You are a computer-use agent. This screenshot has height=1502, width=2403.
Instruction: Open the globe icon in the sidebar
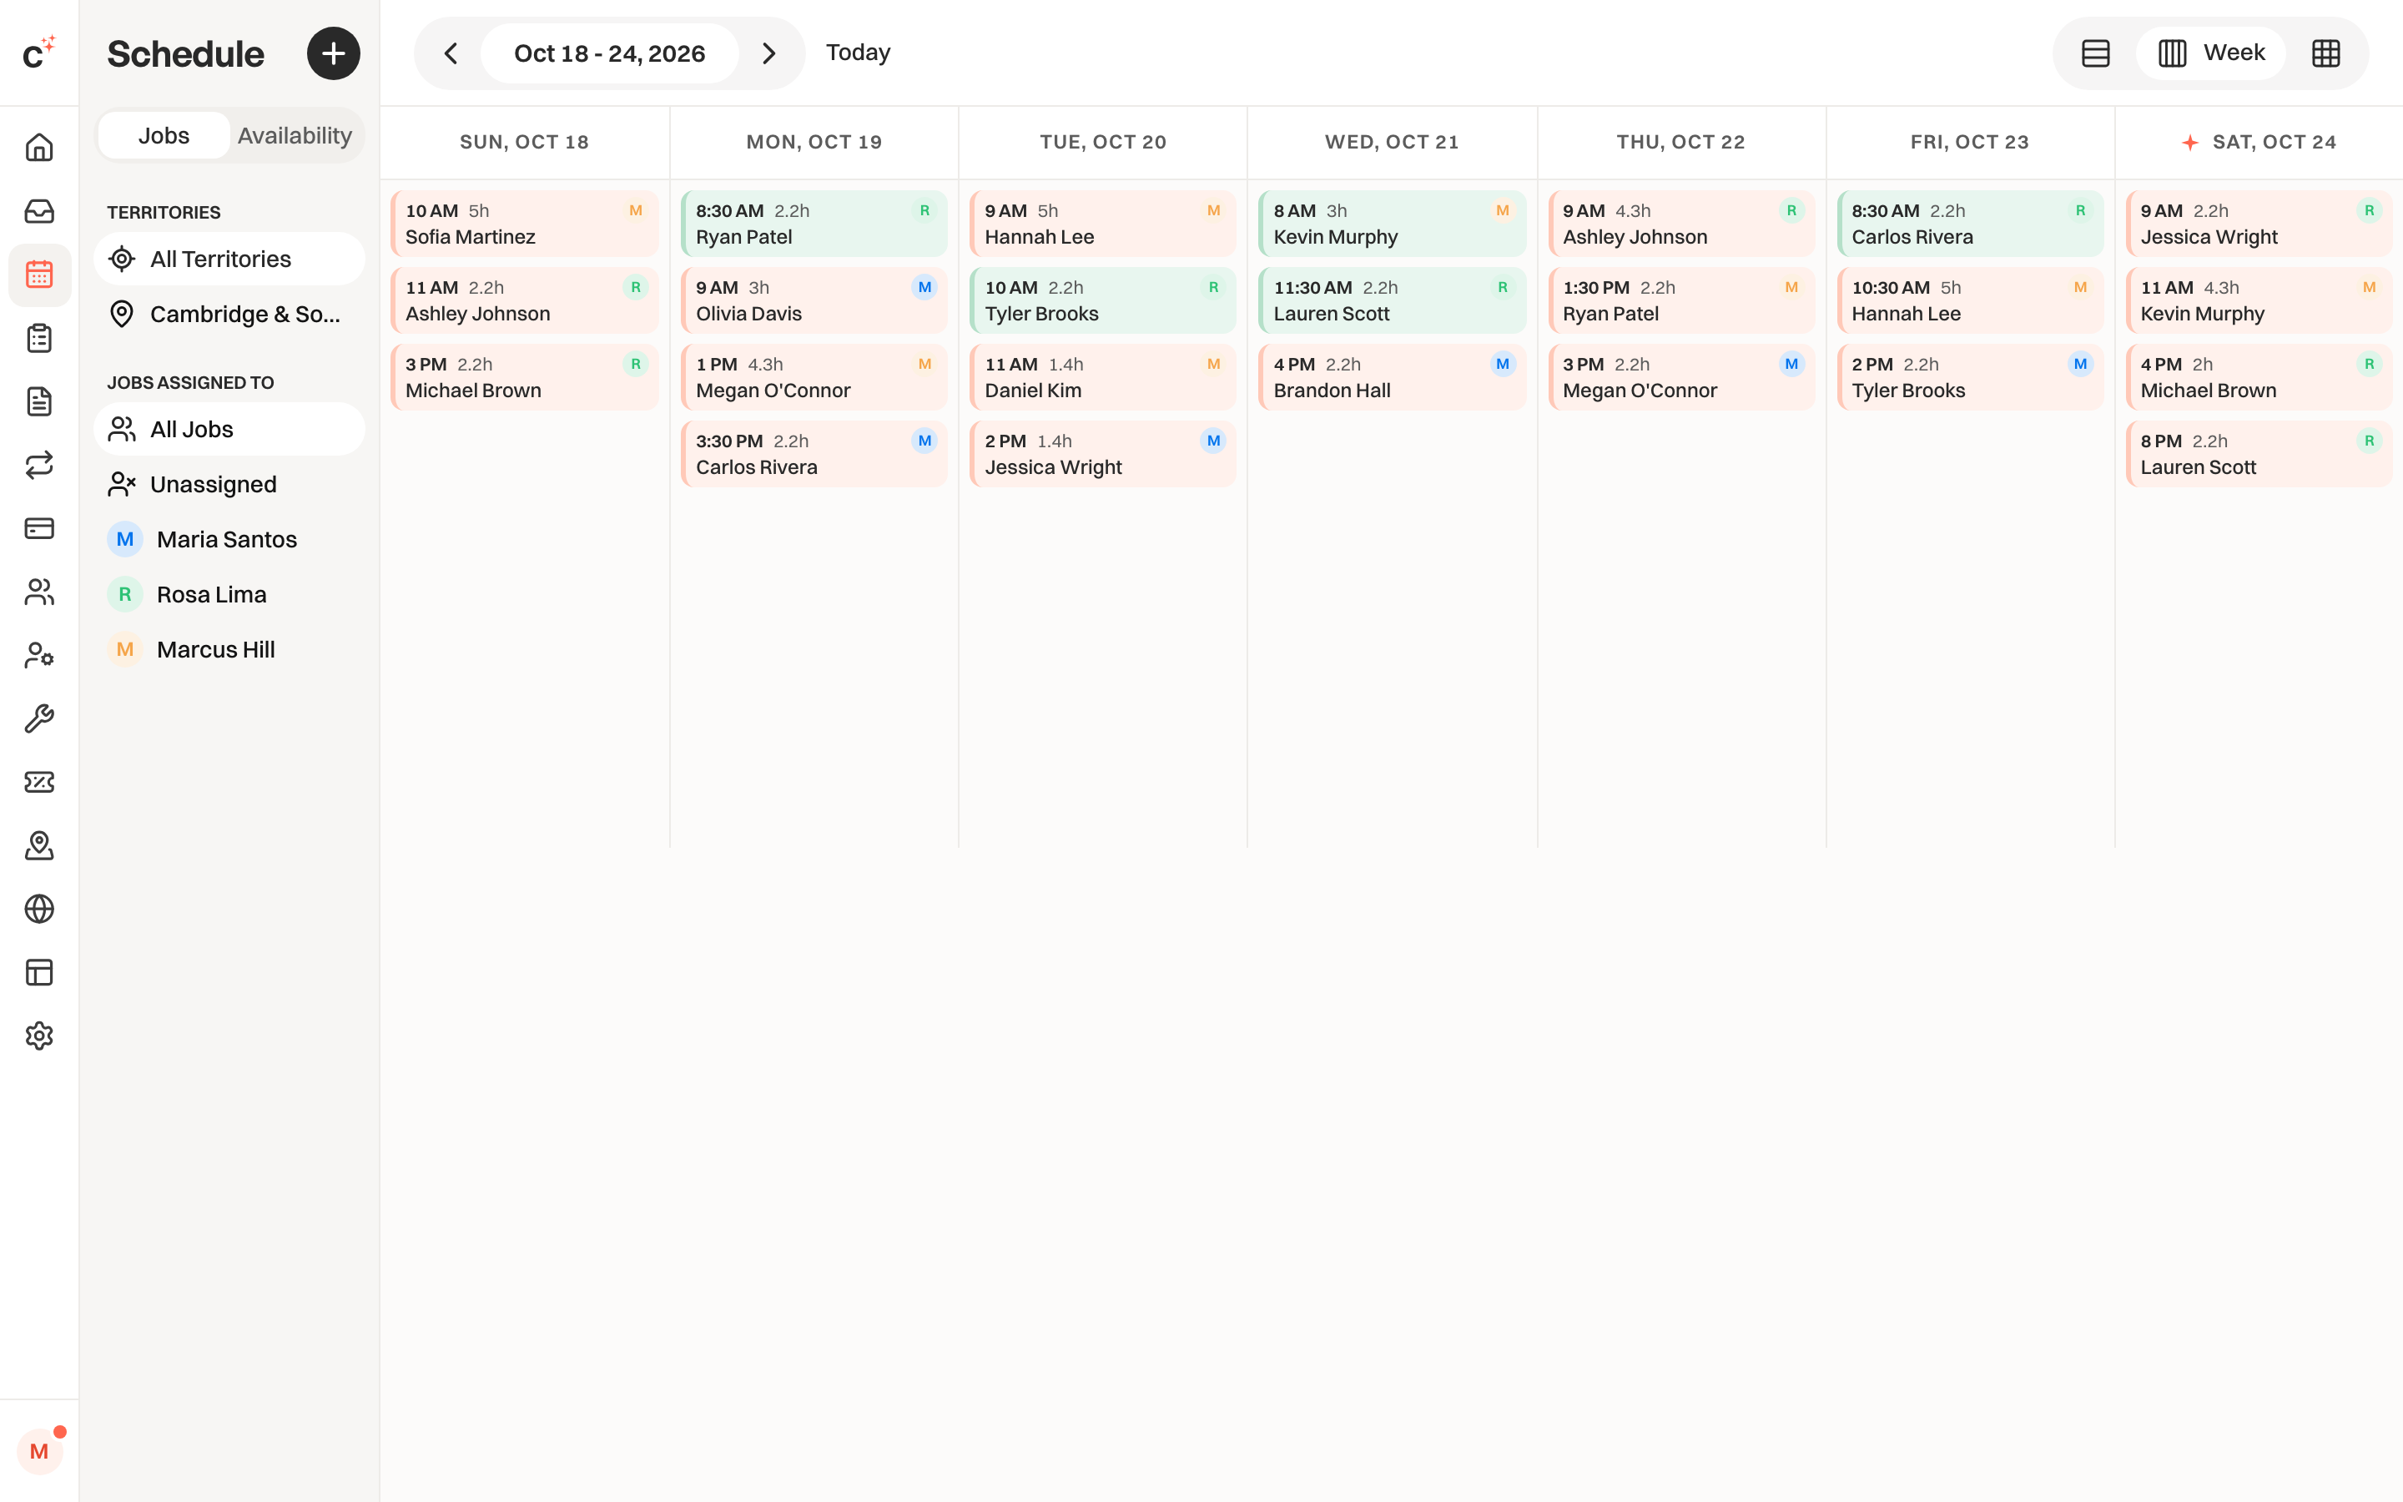(x=38, y=909)
